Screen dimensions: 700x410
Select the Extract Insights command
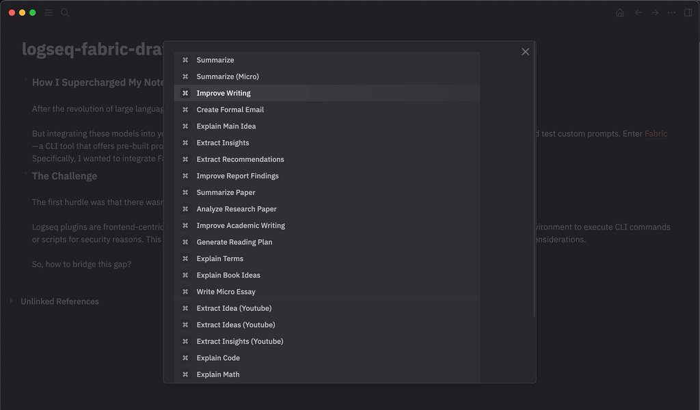coord(327,142)
